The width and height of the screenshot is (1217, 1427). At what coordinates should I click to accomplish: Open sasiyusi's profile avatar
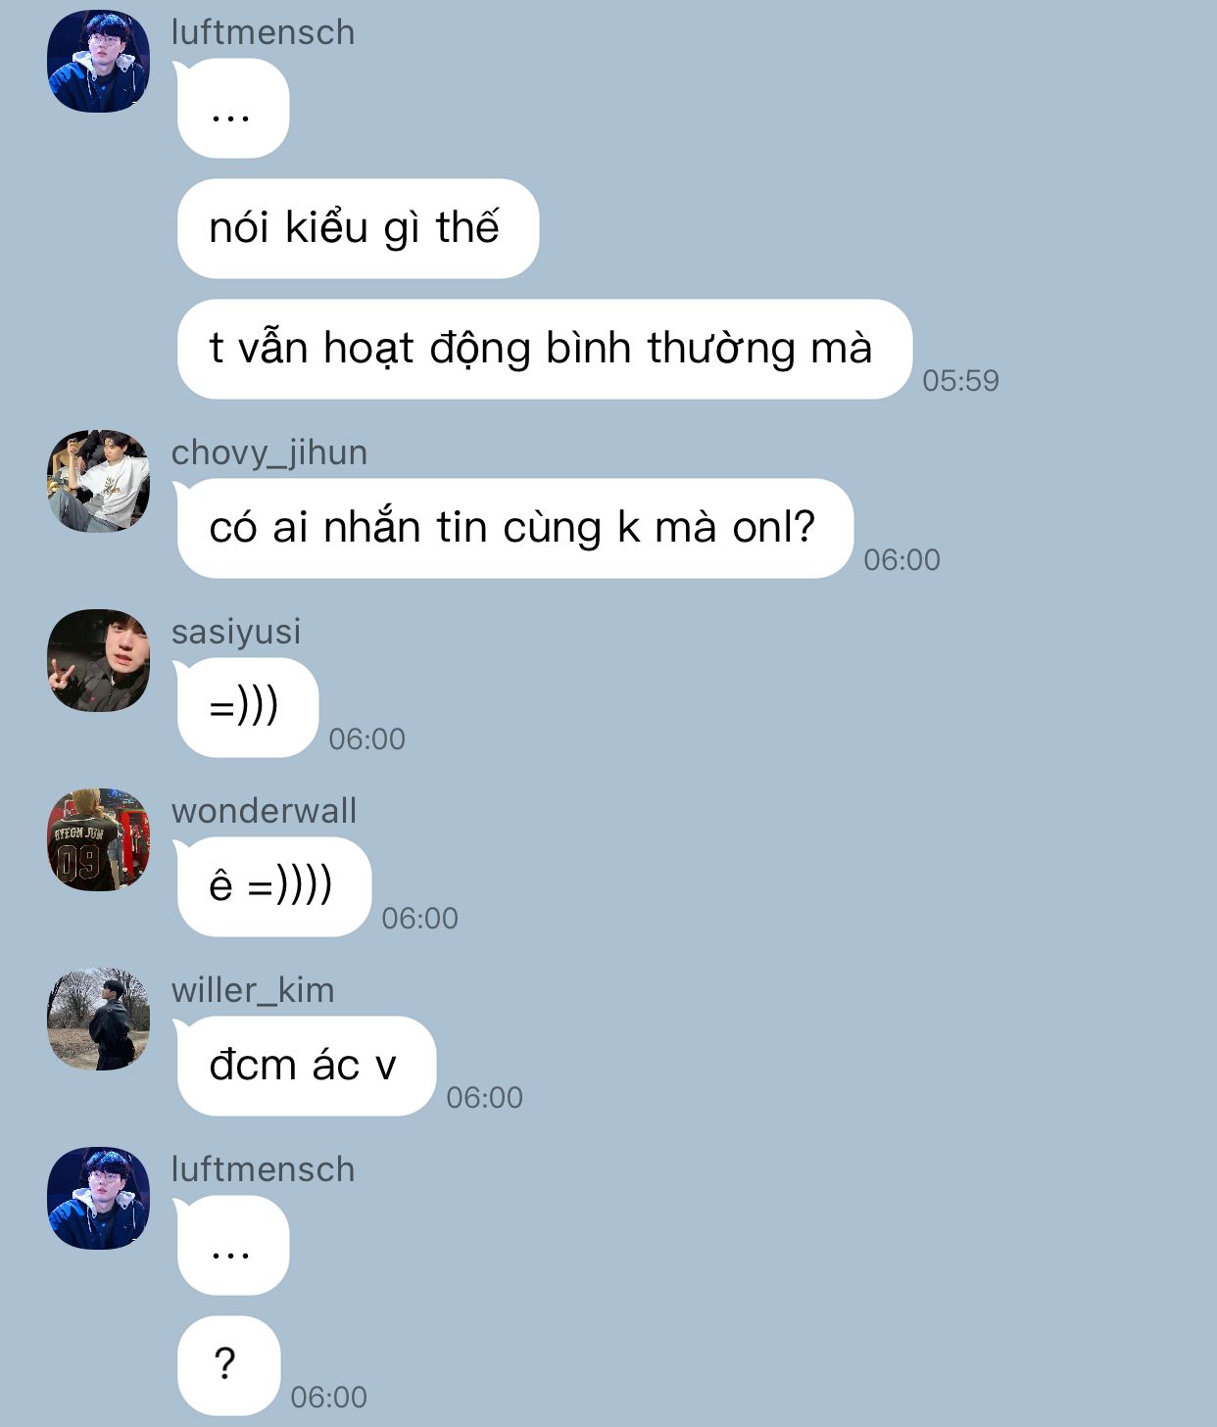pos(98,660)
